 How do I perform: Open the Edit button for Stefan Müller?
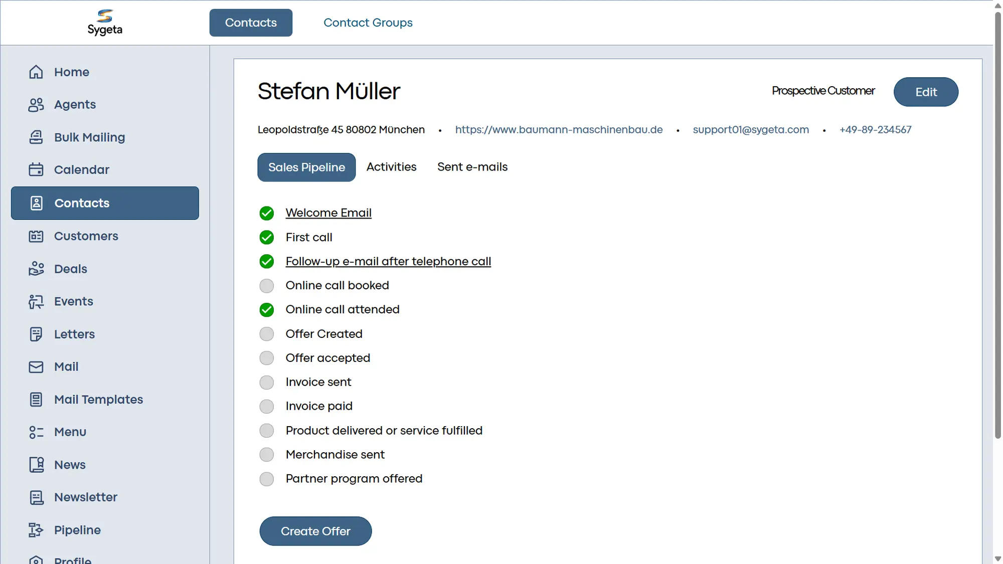pyautogui.click(x=925, y=92)
